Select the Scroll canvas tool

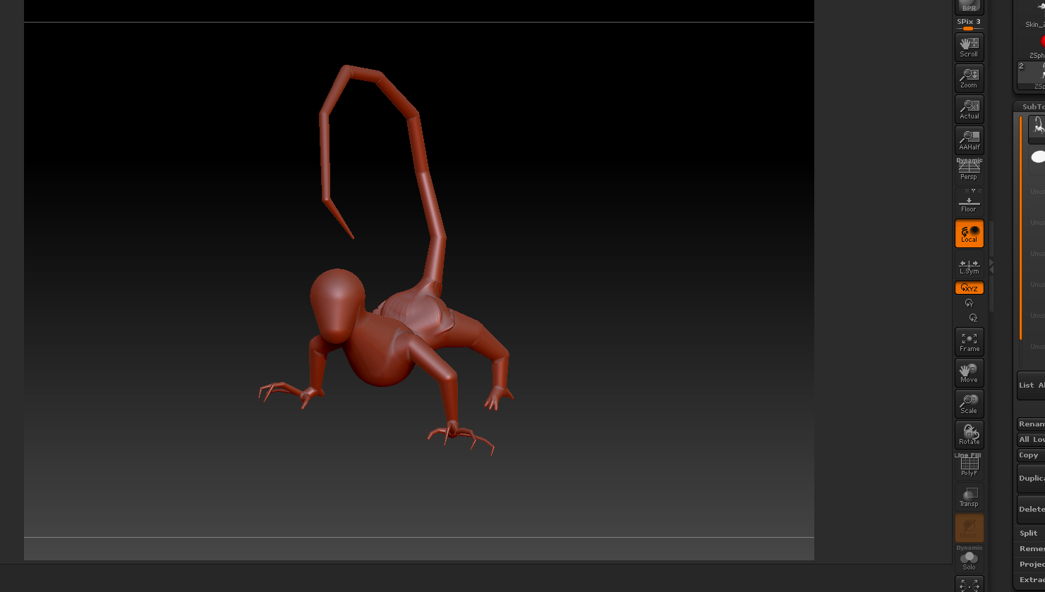[x=969, y=47]
